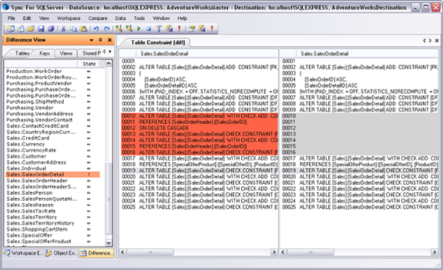Click the document tab scroll left arrow
443x270 pixels.
coord(424,41)
